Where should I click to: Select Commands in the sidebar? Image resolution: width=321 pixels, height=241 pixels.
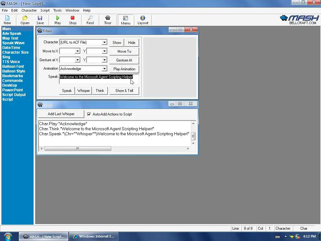[x=12, y=81]
